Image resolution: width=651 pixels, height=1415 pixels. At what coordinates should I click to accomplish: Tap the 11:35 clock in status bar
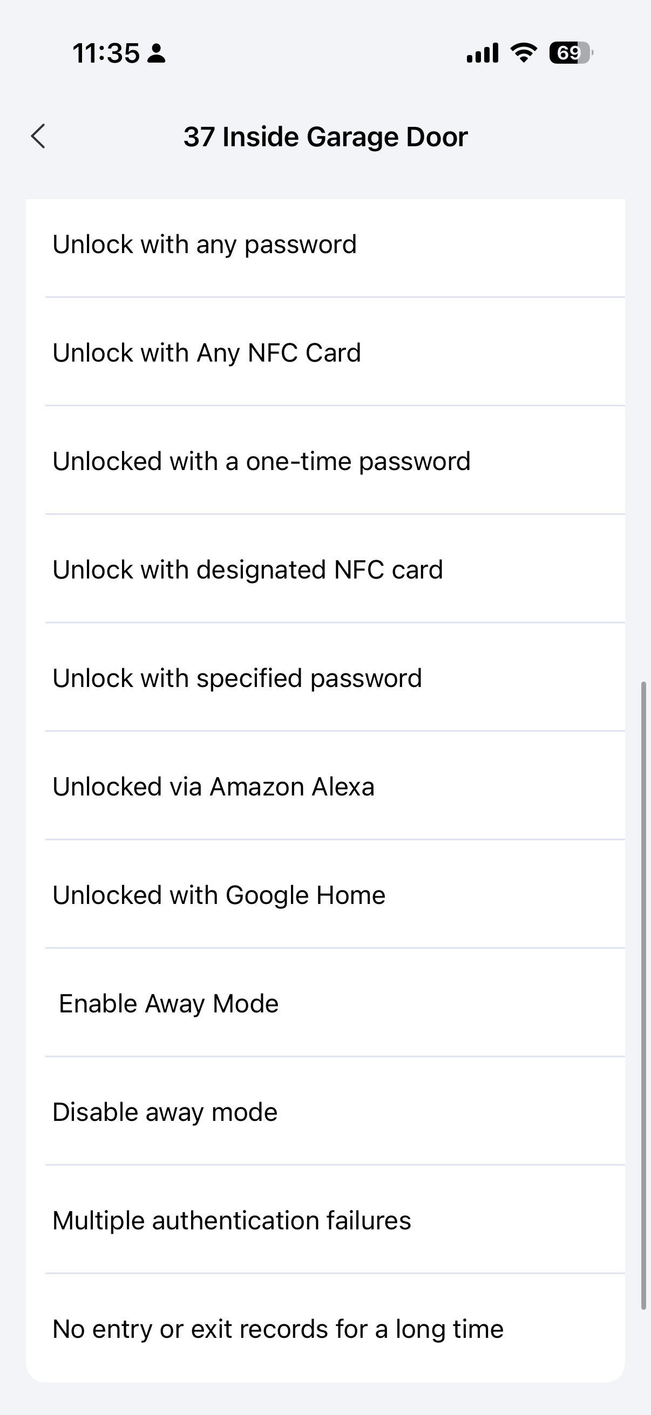click(106, 53)
